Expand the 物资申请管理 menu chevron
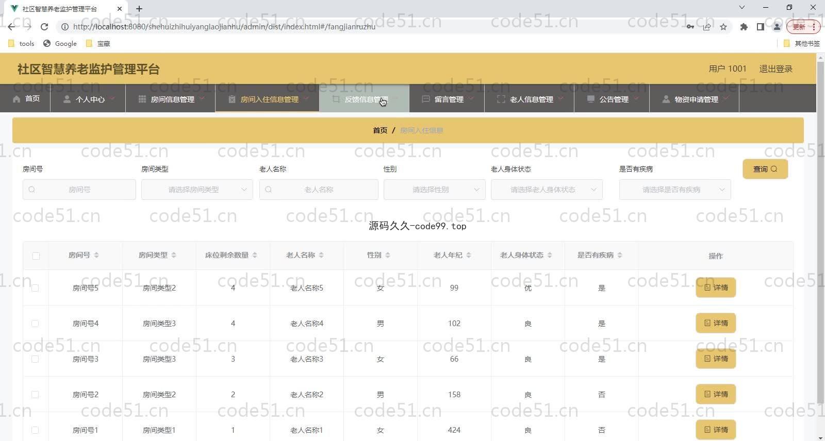 click(726, 98)
